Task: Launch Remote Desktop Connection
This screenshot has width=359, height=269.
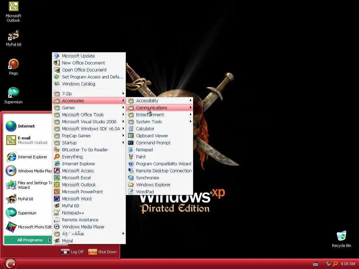Action: 160,171
